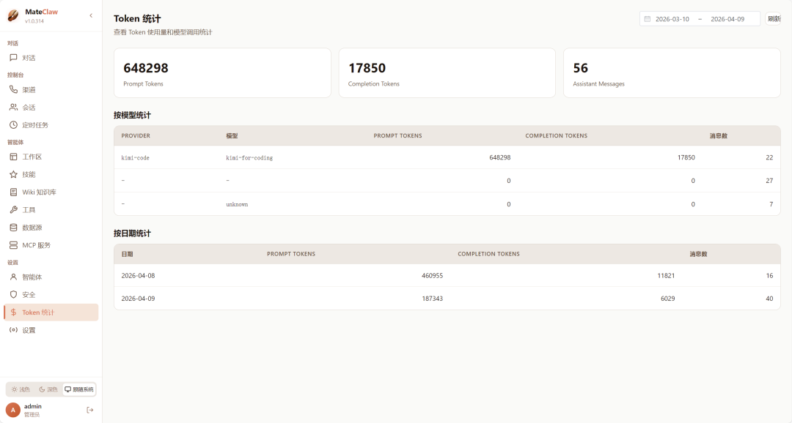This screenshot has height=423, width=792.
Task: Click the admin avatar circle
Action: (x=13, y=410)
